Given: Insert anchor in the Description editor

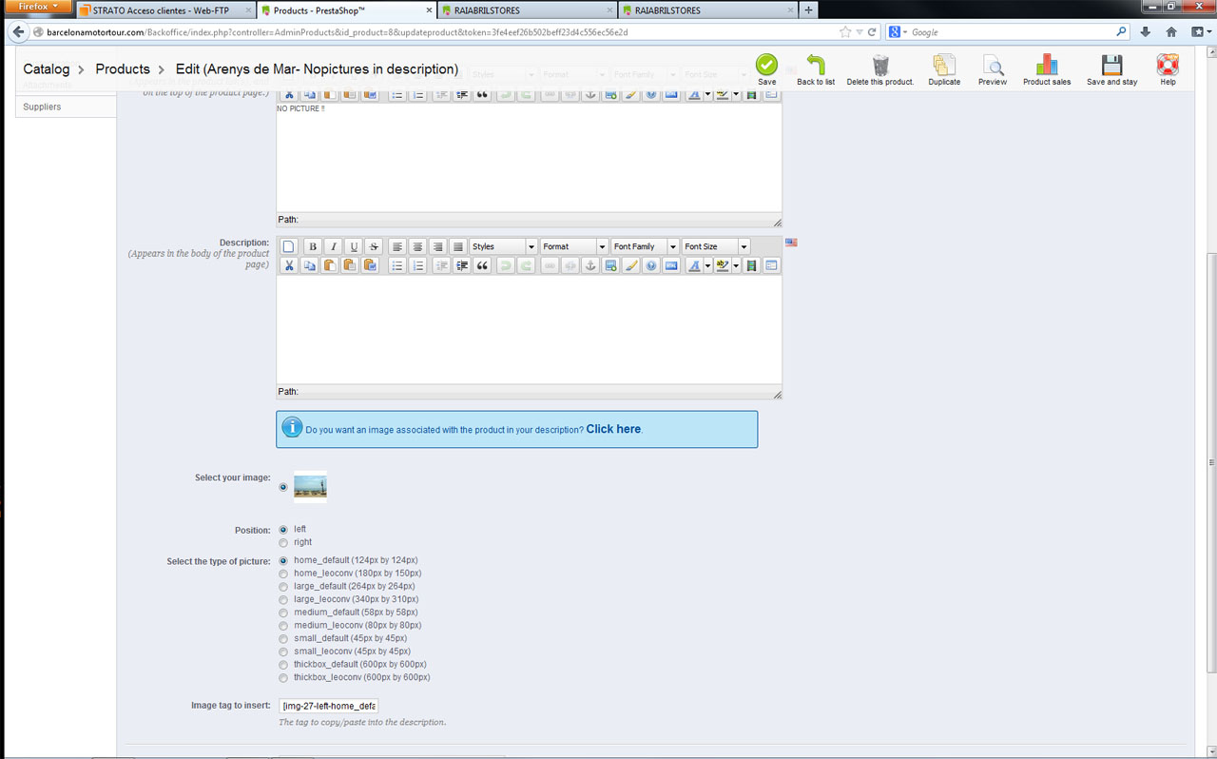Looking at the screenshot, I should click(x=589, y=265).
